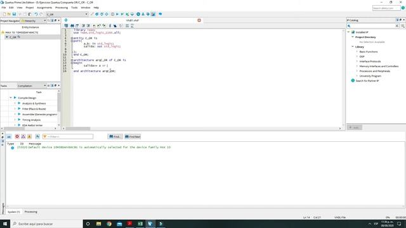Screen dimensions: 406x228
Task: Open the Edit menu
Action: tap(11, 8)
